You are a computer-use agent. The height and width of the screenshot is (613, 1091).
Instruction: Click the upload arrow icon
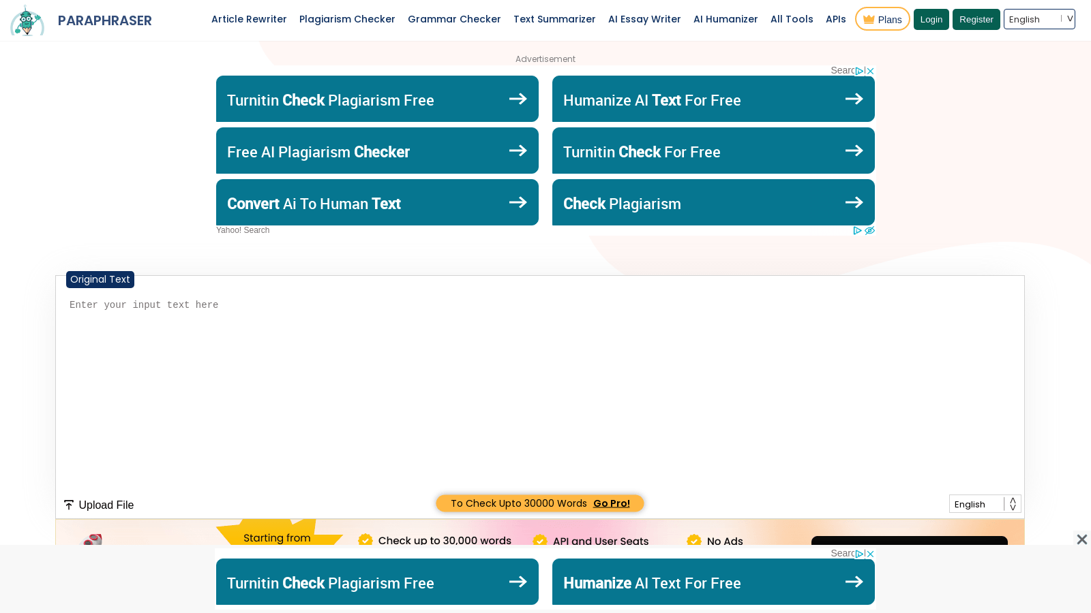69,505
